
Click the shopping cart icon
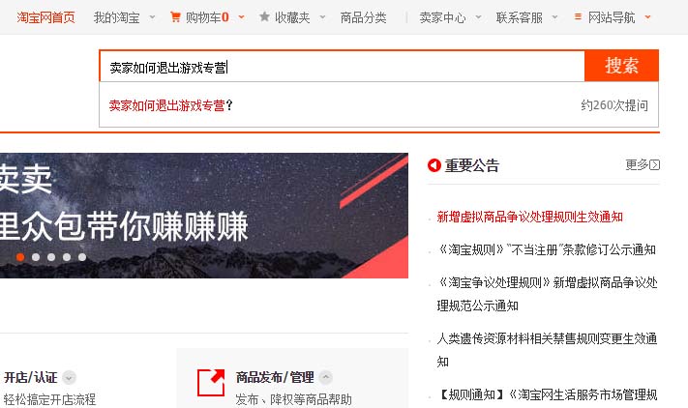click(x=175, y=17)
